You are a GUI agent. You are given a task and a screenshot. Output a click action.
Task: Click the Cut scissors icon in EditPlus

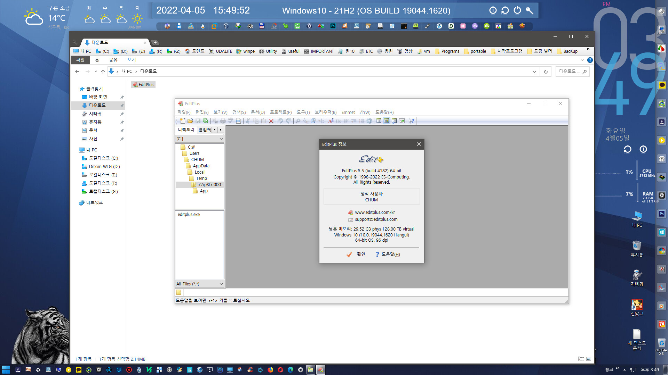pos(247,121)
